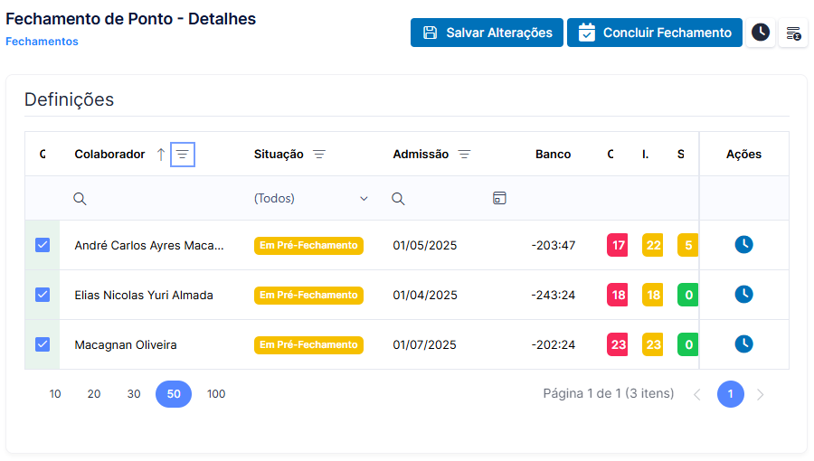814x461 pixels.
Task: Click Em Pré-Fechamento badge for Macagnan Oliveira
Action: coord(308,344)
